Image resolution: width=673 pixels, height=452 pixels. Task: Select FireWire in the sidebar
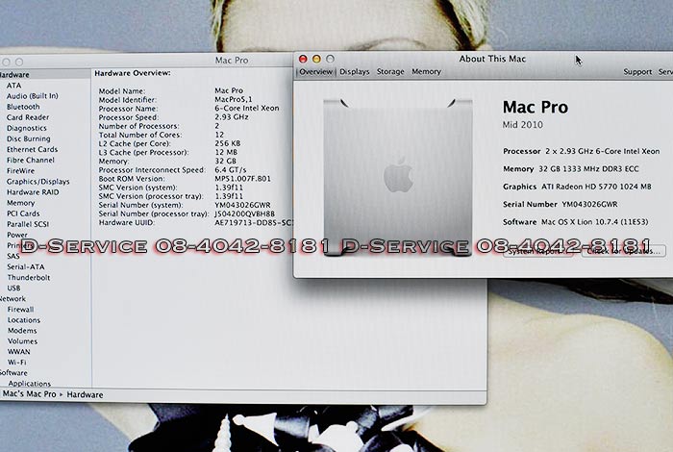click(20, 171)
